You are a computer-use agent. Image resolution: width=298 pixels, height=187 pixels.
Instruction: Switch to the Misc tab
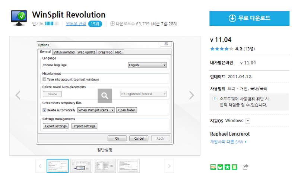coord(118,52)
